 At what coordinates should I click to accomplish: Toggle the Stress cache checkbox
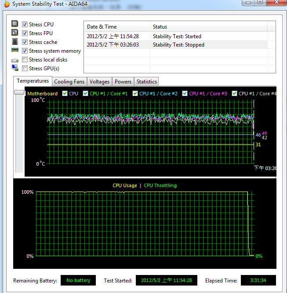pos(25,42)
